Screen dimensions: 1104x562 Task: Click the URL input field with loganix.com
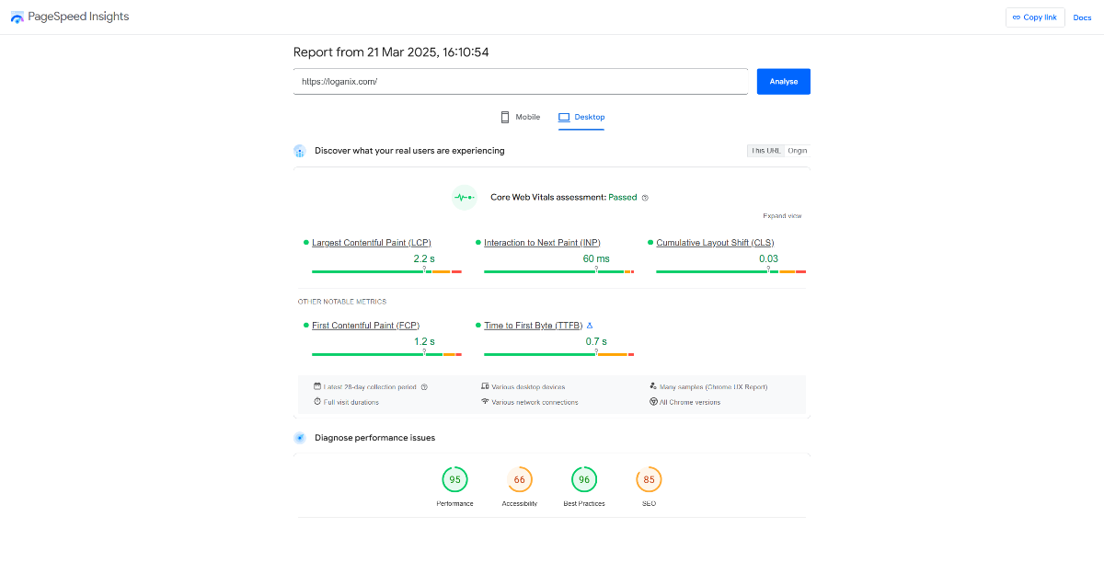(x=521, y=81)
